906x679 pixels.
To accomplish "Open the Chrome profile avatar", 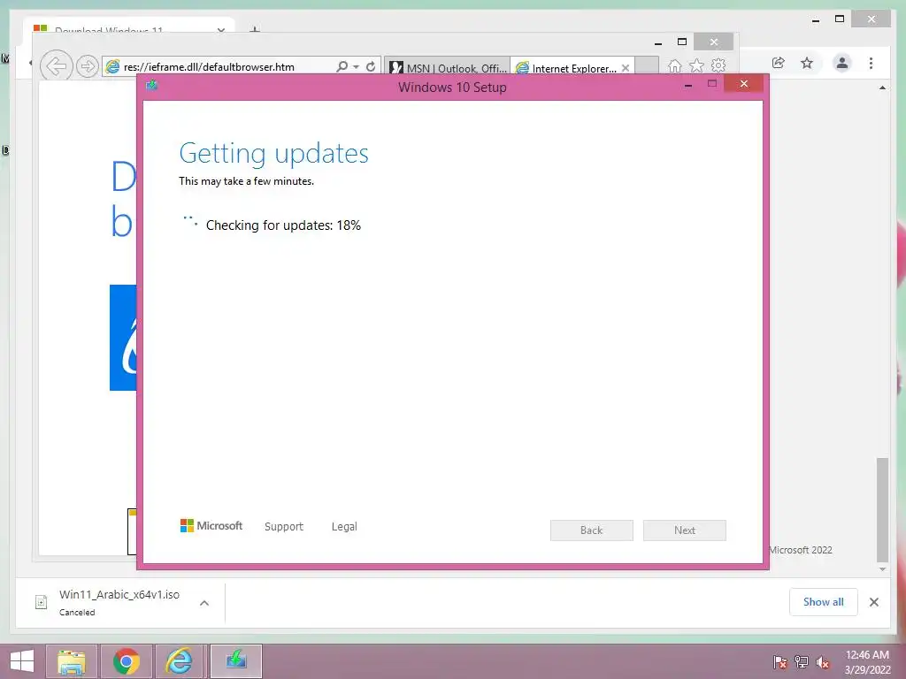I will pyautogui.click(x=842, y=63).
